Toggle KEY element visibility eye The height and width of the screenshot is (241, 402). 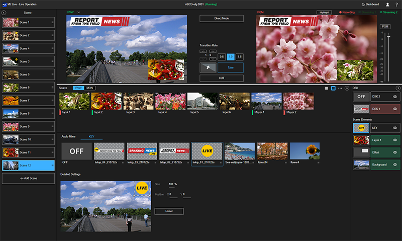tap(395, 128)
